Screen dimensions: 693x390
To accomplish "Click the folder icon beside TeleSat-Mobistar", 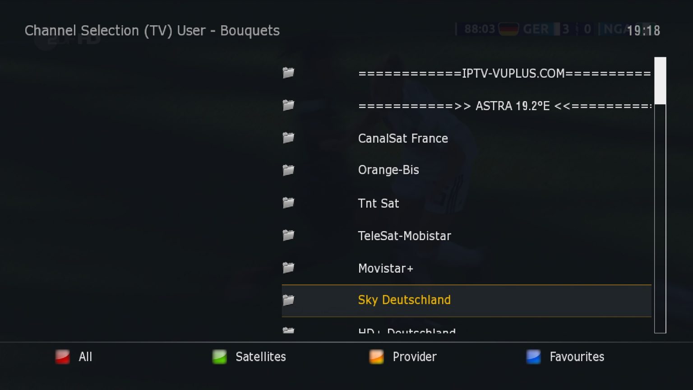I will (288, 235).
